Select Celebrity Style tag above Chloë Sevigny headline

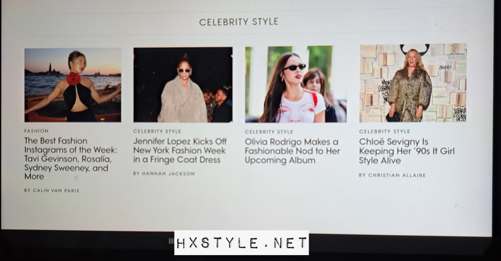385,131
